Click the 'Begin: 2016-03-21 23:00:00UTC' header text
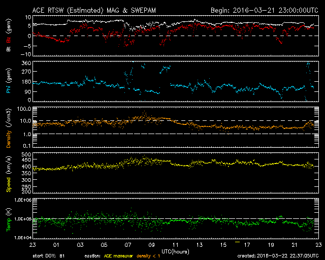The height and width of the screenshot is (260, 325). pyautogui.click(x=265, y=10)
